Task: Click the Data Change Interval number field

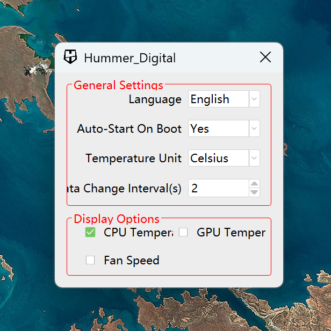Action: 219,188
